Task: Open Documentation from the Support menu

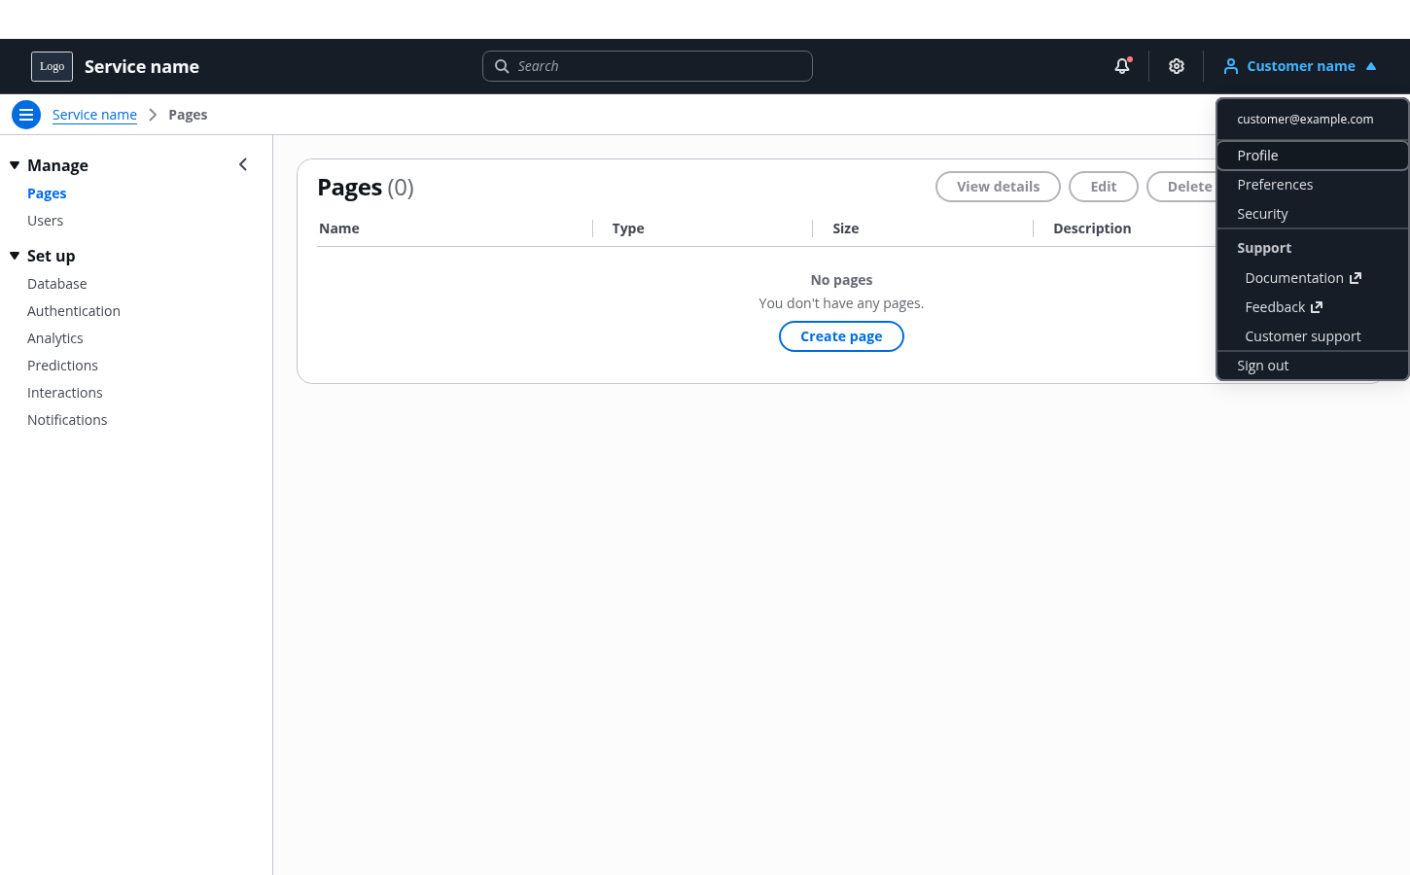Action: (1313, 278)
